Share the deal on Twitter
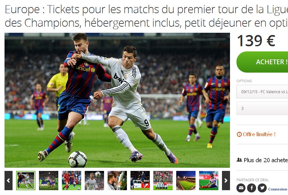This screenshot has height=195, width=288. coord(262,188)
